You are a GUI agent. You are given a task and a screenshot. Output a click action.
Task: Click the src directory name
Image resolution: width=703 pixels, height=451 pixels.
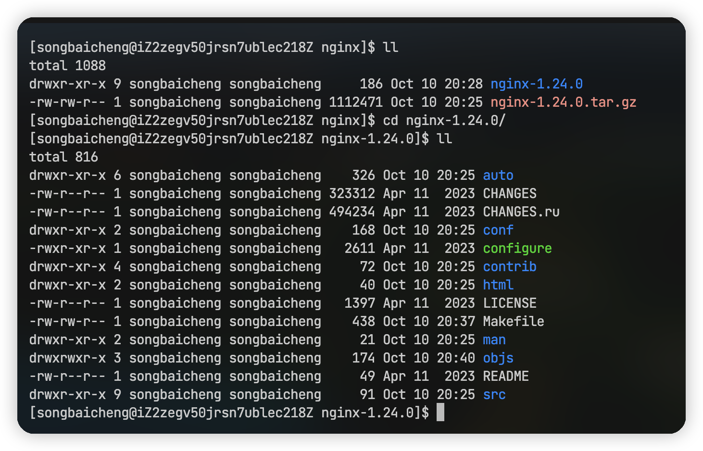pyautogui.click(x=494, y=394)
